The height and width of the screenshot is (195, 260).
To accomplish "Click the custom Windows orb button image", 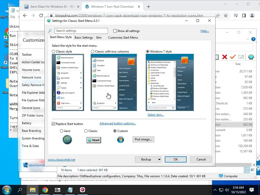I will click(121, 140).
